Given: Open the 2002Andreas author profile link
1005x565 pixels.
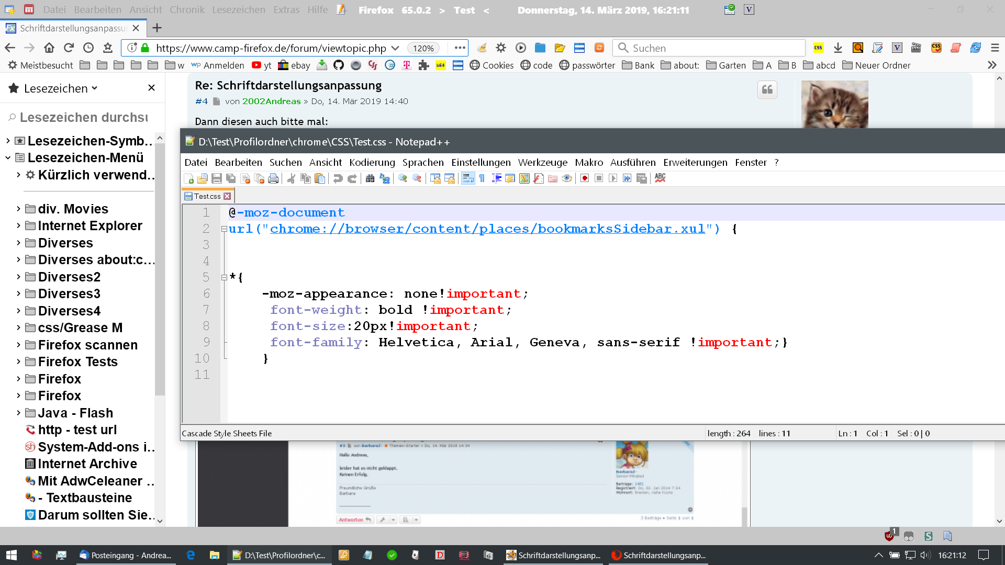Looking at the screenshot, I should tap(271, 101).
